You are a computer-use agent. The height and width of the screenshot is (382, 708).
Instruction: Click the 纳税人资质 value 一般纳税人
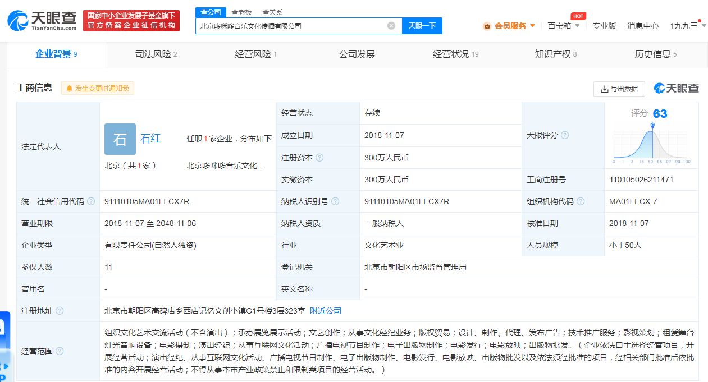384,223
